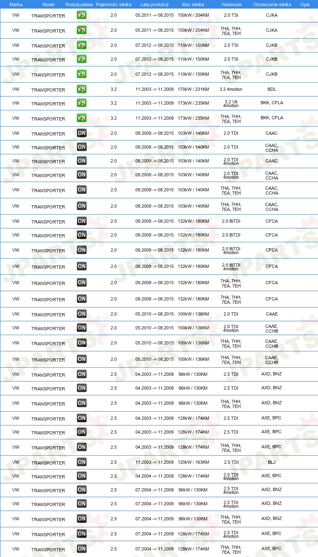The height and width of the screenshot is (557, 318).
Task: Click the Lata produkcji column header
Action: (x=155, y=4)
